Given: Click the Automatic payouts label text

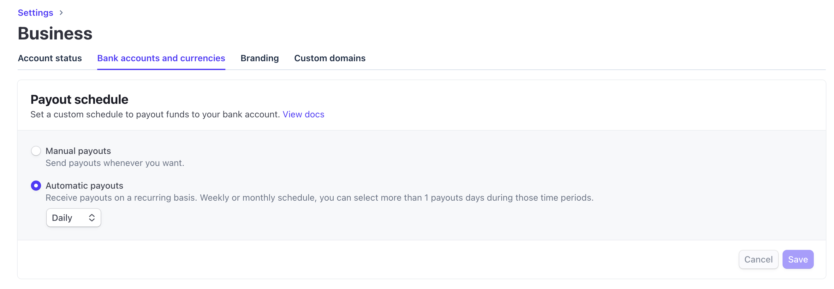Looking at the screenshot, I should pos(84,186).
